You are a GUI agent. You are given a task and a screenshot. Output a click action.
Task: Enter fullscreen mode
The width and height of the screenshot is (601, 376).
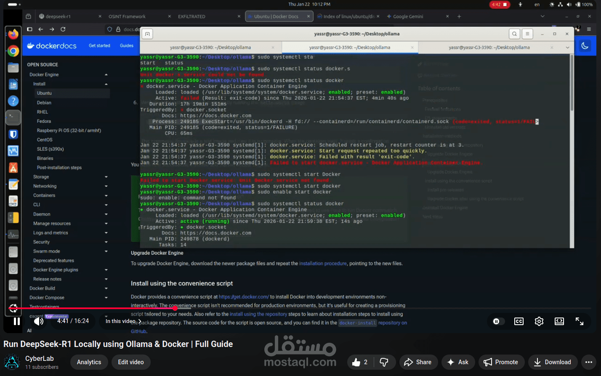580,321
